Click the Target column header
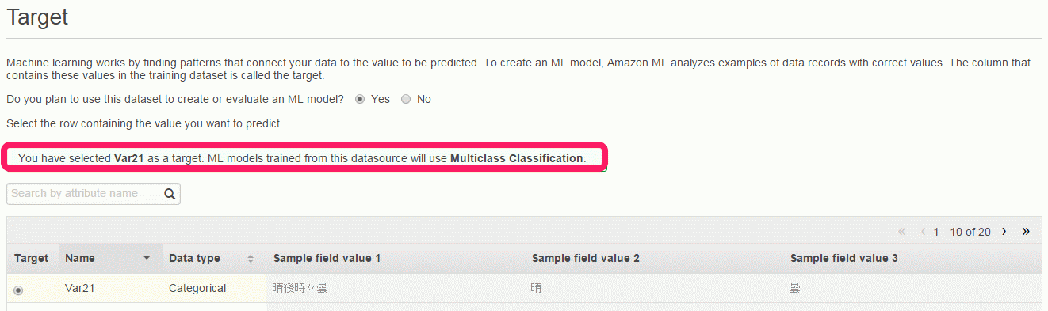 [x=32, y=258]
